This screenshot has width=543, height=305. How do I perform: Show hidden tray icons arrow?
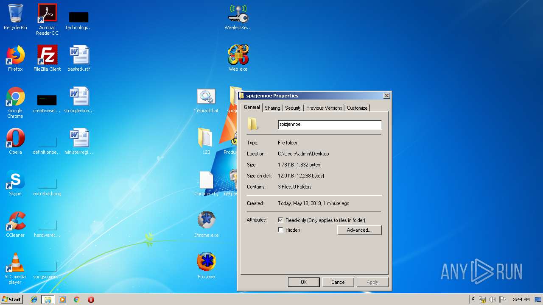tap(473, 299)
